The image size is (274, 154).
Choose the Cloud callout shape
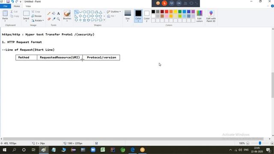101,20
